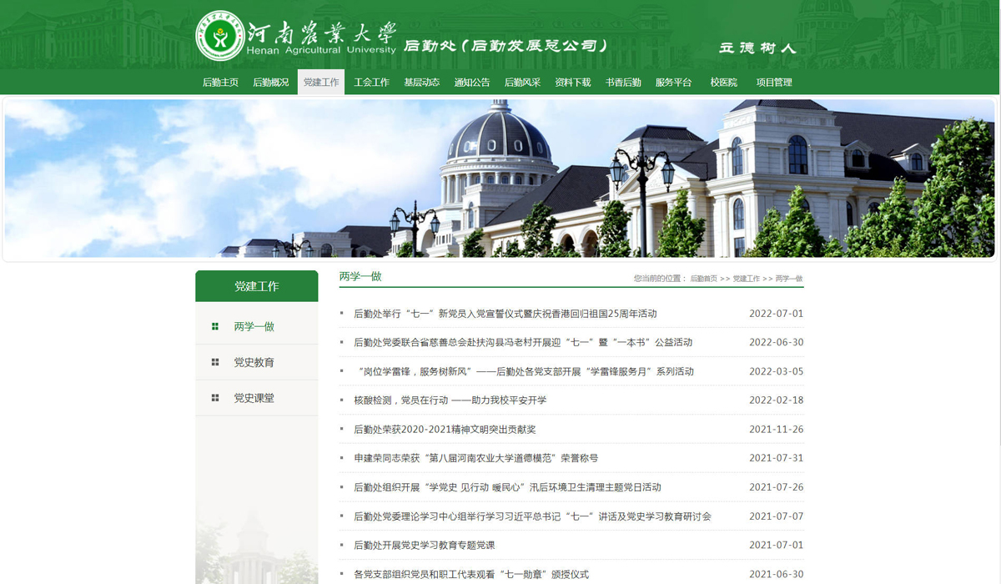Click the campus building banner image
The image size is (1001, 584).
click(x=500, y=179)
